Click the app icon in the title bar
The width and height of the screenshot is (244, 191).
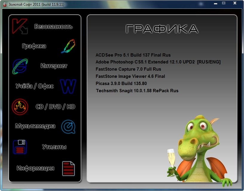point(5,4)
